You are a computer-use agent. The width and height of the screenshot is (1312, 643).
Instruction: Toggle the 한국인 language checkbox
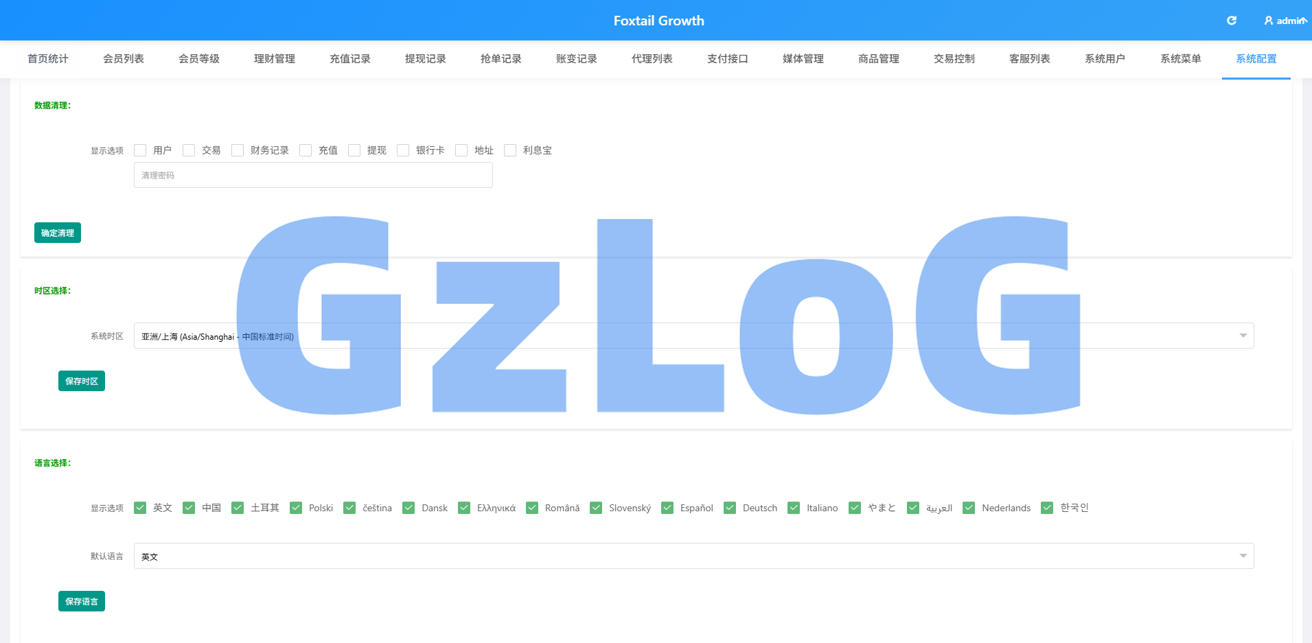coord(1047,508)
